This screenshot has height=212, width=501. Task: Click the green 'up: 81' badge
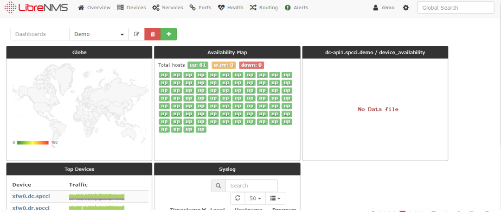pos(198,65)
